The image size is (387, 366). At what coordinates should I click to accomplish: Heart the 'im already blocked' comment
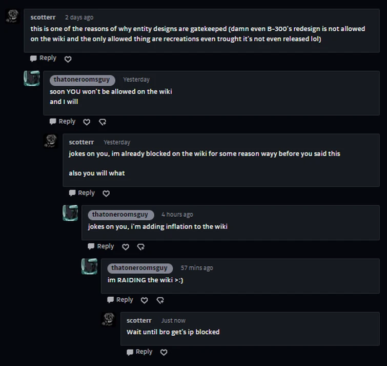point(106,194)
